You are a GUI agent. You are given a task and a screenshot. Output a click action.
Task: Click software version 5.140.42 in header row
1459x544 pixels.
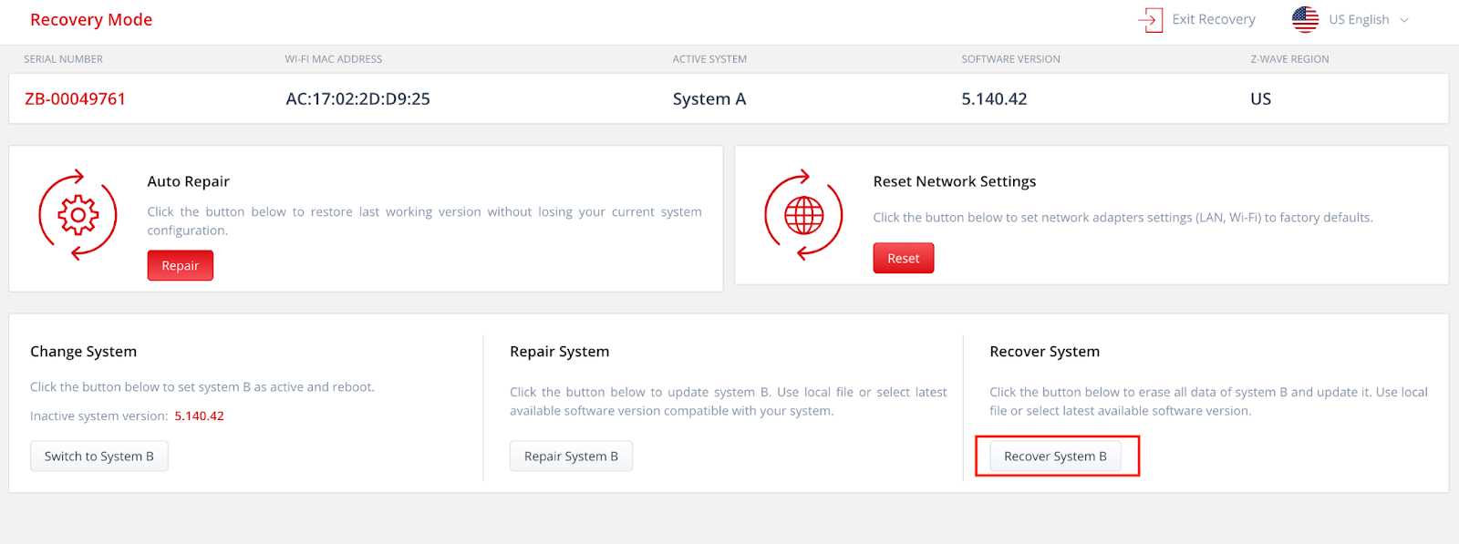coord(994,98)
